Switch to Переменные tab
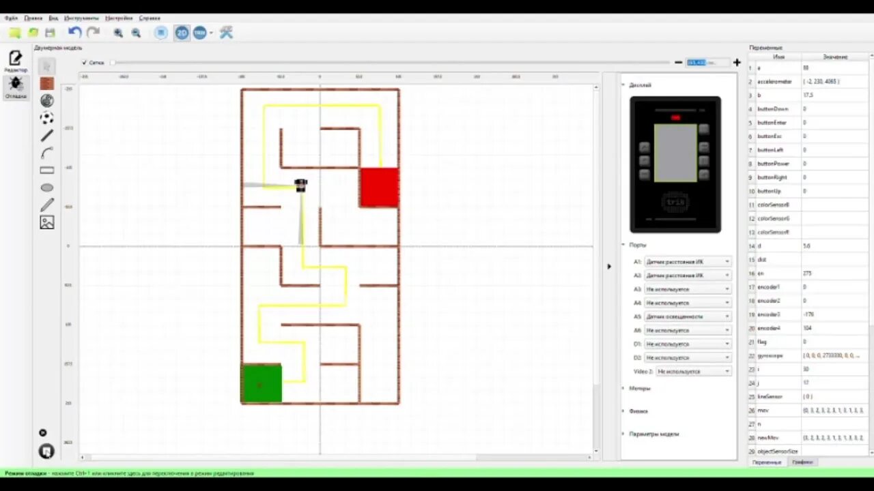Viewport: 874px width, 491px height. 766,462
